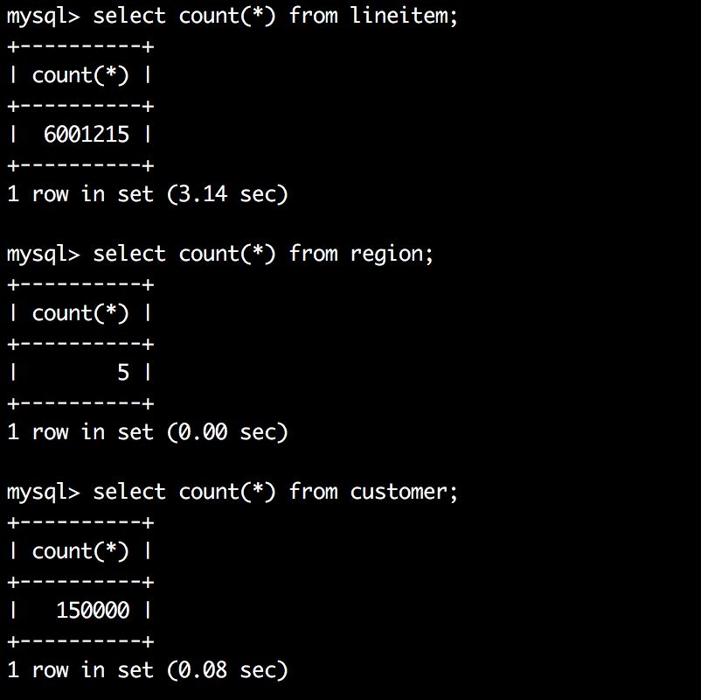This screenshot has height=700, width=701.
Task: Click the customer table name in the third query
Action: tap(399, 492)
